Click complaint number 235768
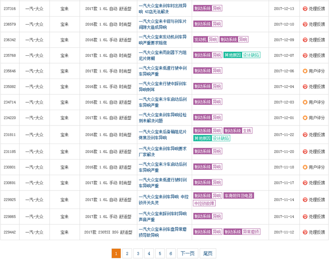 click(10, 55)
